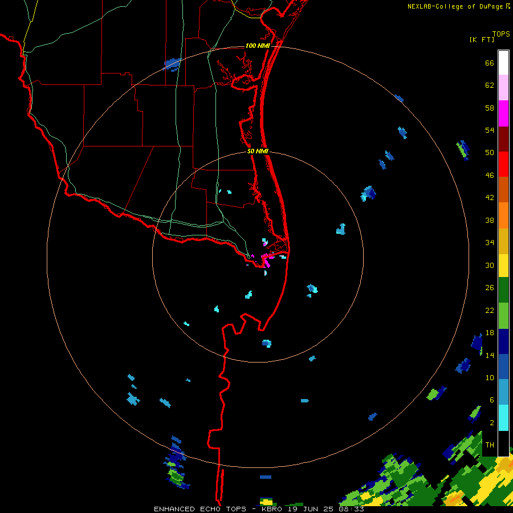513x513 pixels.
Task: Click the navy blue 22 kft swatch
Action: tap(503, 341)
